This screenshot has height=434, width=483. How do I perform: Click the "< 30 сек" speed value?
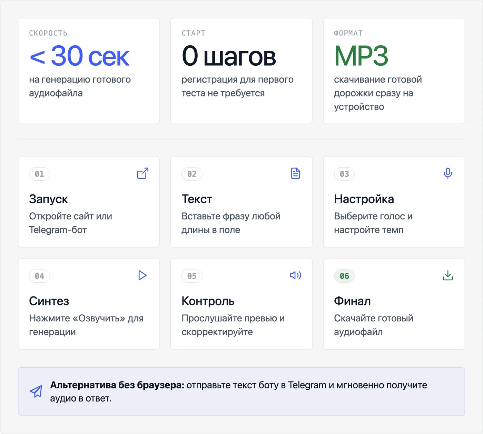pyautogui.click(x=79, y=56)
